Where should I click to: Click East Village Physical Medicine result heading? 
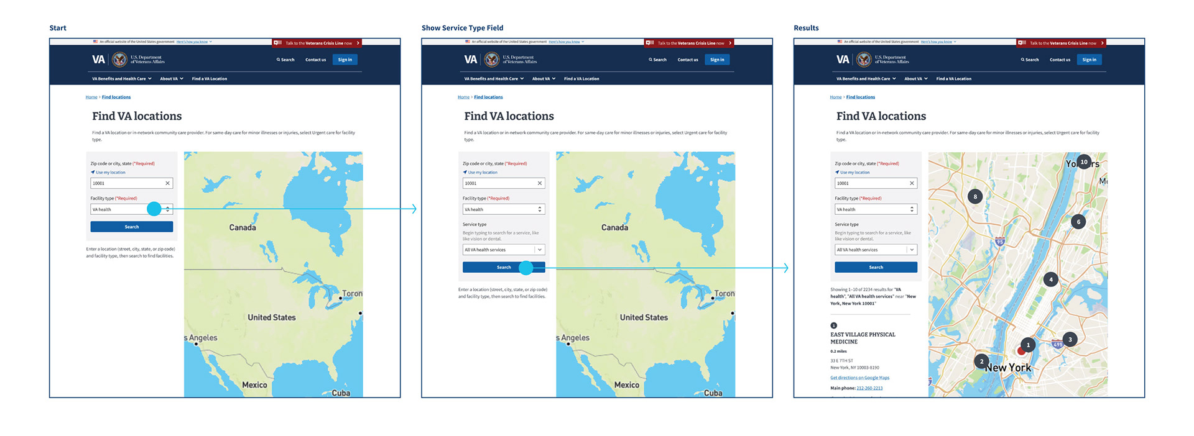click(863, 338)
